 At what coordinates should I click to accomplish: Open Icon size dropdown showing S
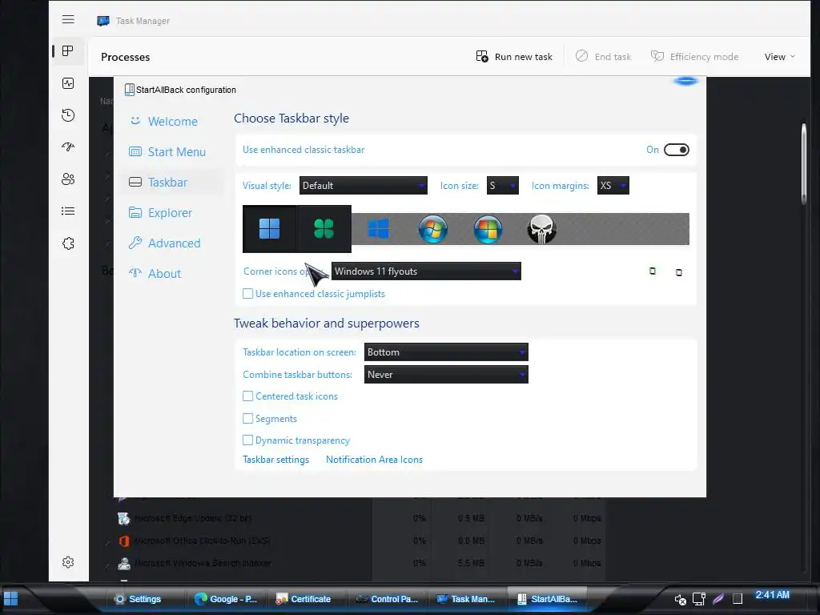pos(503,186)
